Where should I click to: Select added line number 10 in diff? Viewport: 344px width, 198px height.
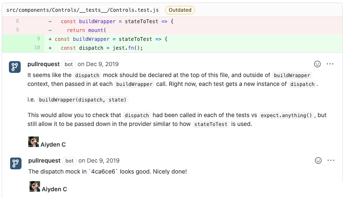(37, 48)
